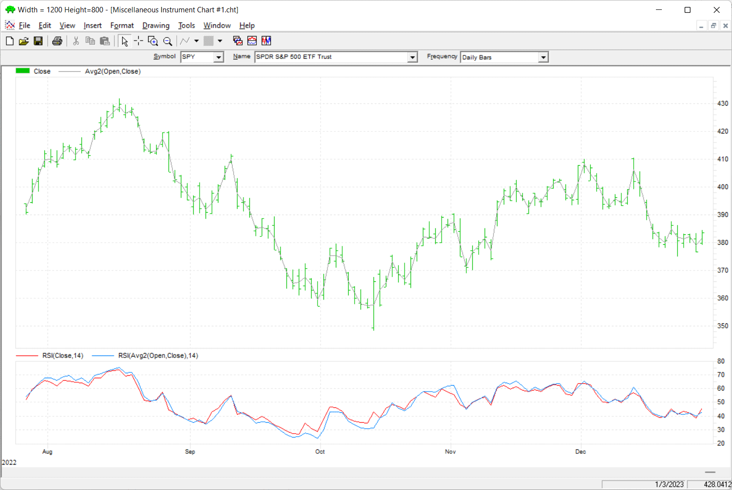Click the Paste clipboard icon

click(x=105, y=41)
